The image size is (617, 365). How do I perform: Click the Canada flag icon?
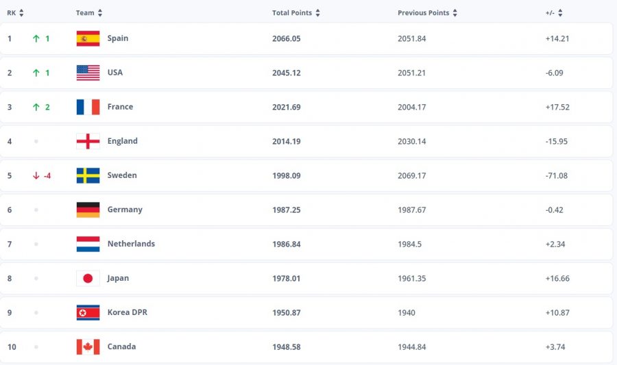88,347
